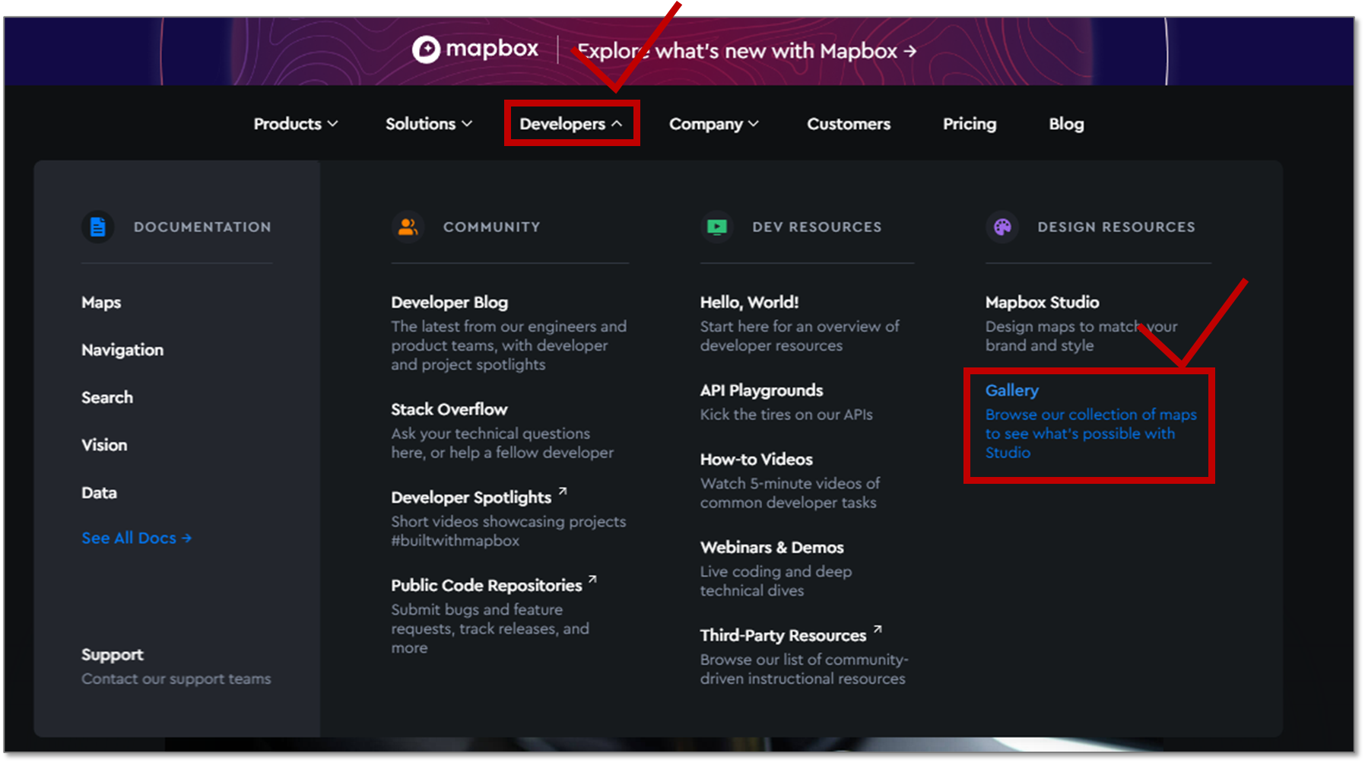Open Explore what's new with Mapbox banner link
The image size is (1365, 763).
click(748, 51)
